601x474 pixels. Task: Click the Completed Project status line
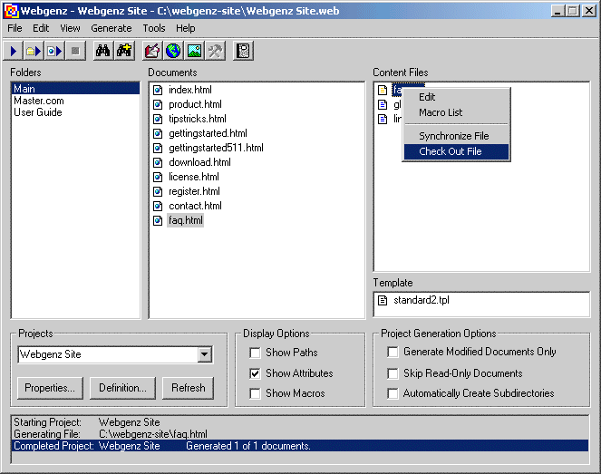pyautogui.click(x=301, y=446)
